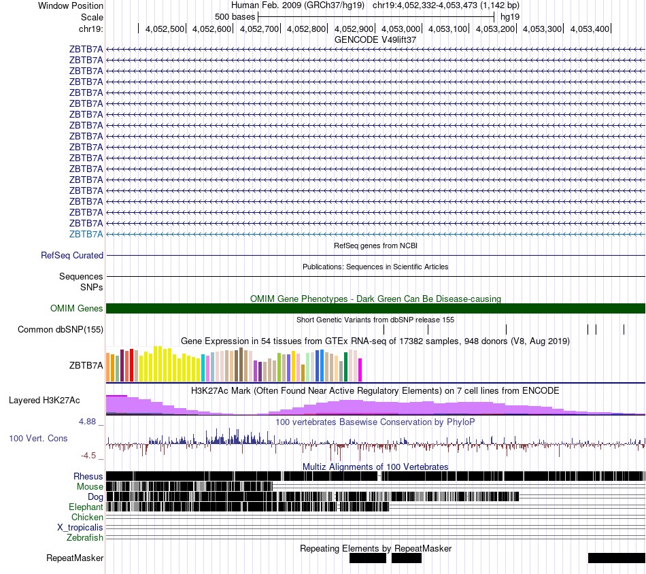Click the dark green OMIM gene bar
Image resolution: width=646 pixels, height=574 pixels.
tap(375, 308)
